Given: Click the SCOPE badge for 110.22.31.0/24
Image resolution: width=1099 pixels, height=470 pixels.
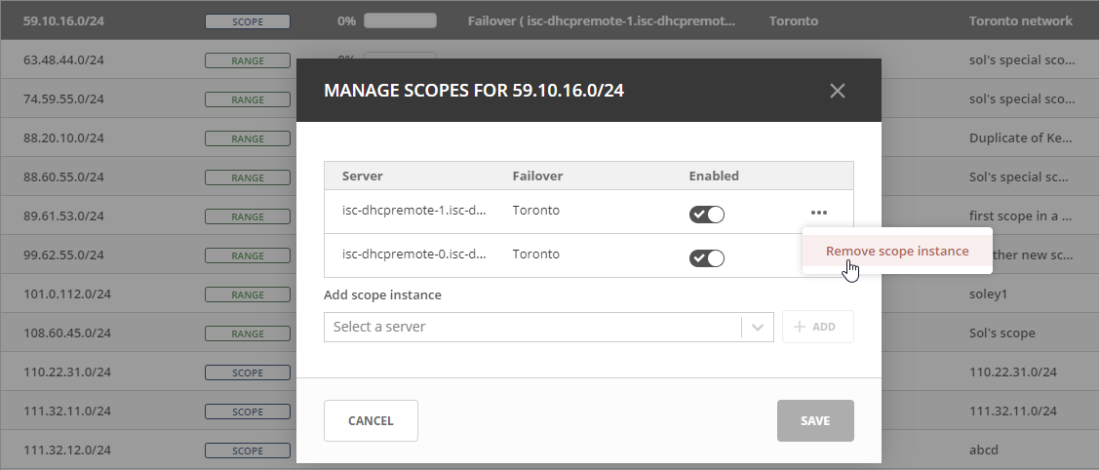Looking at the screenshot, I should click(248, 372).
